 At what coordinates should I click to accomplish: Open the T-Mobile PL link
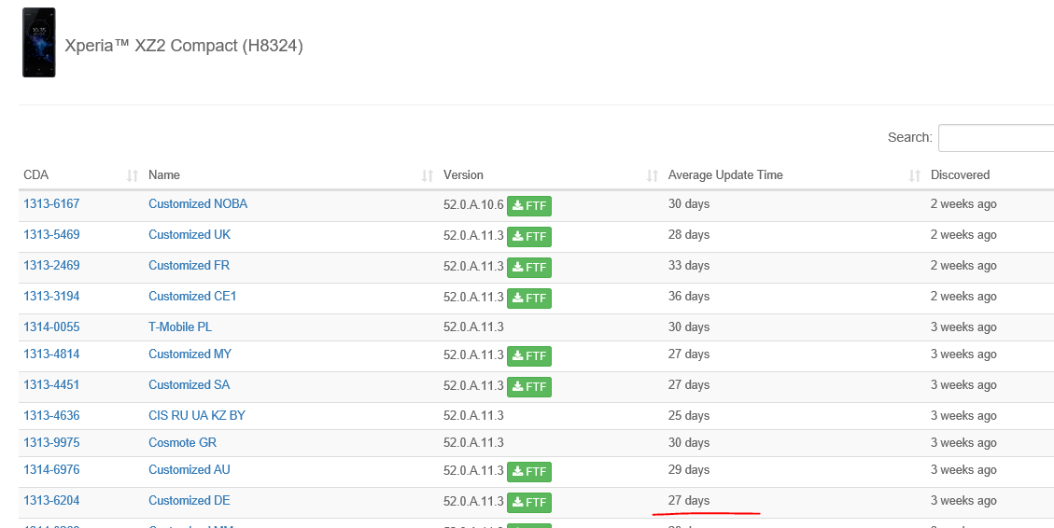[180, 327]
